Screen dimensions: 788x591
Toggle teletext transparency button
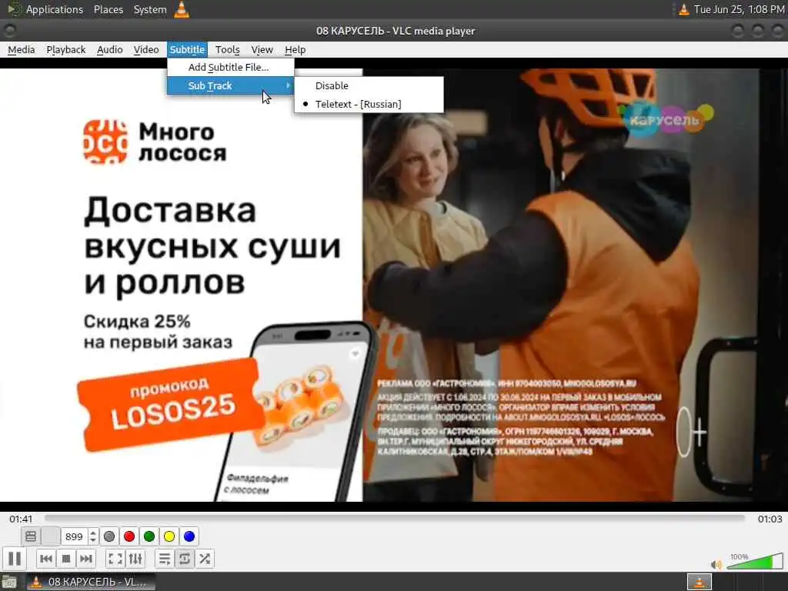tap(50, 536)
